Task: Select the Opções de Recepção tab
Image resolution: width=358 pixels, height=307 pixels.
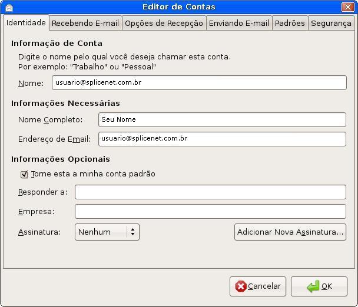Action: point(164,24)
